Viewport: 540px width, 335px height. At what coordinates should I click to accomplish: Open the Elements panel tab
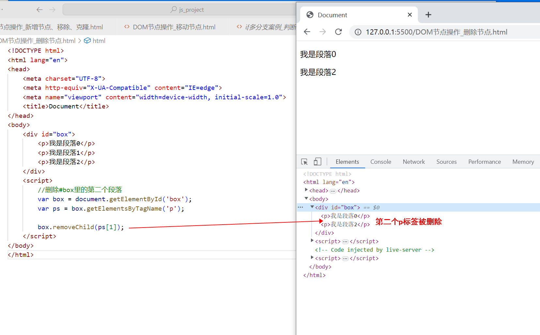click(x=347, y=162)
